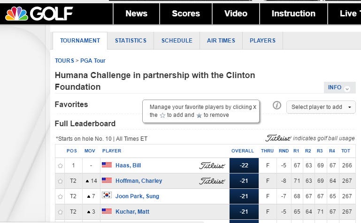Toggle favorite star for Charley Hoffman
This screenshot has width=361, height=223.
60,181
